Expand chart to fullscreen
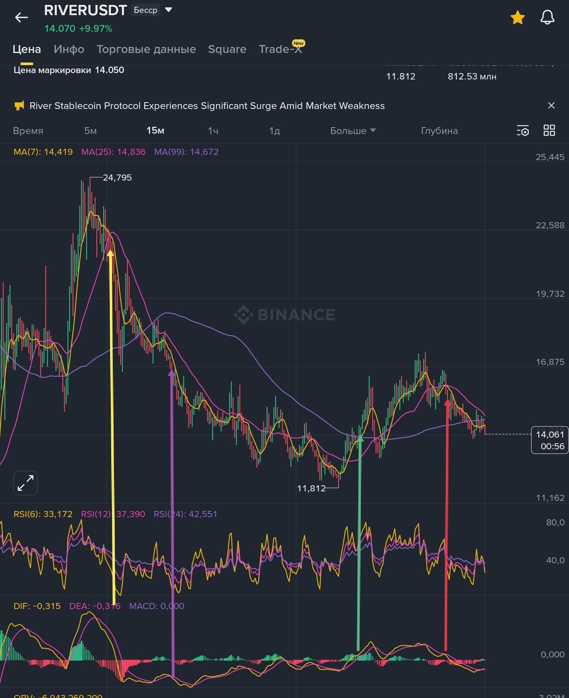The image size is (569, 698). pos(26,483)
